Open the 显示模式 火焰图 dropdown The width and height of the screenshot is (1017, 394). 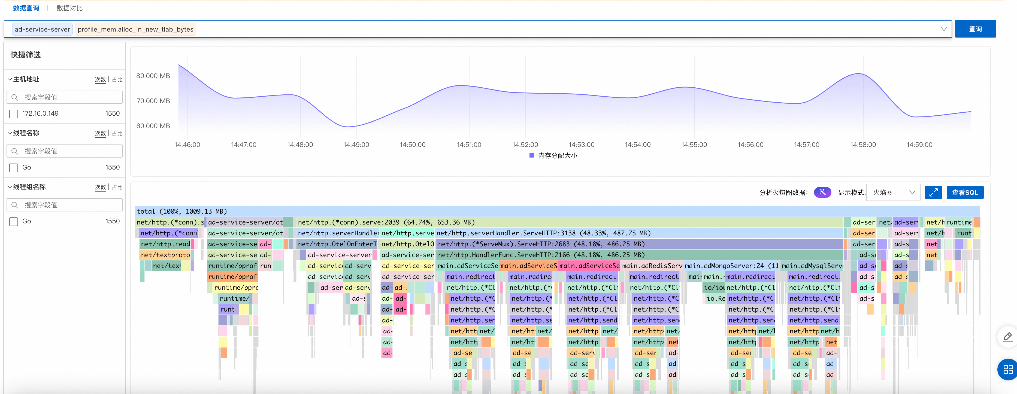click(893, 192)
